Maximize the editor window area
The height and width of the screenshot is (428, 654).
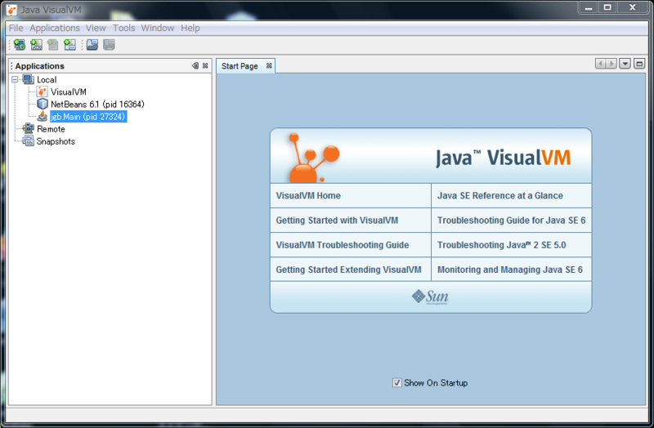point(639,64)
